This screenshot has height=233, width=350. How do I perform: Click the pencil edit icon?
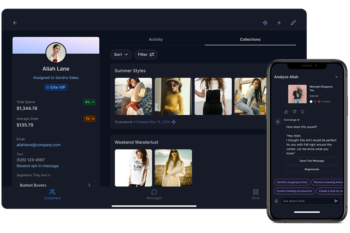[x=293, y=23]
